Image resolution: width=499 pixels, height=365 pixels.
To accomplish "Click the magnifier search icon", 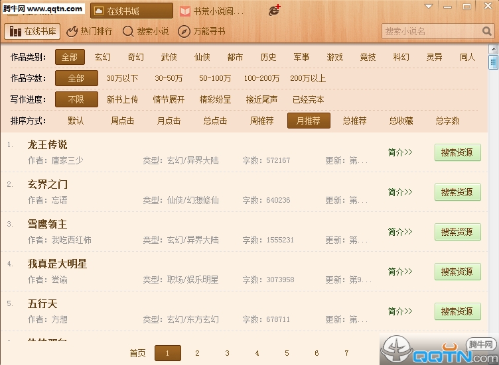I will pyautogui.click(x=486, y=31).
